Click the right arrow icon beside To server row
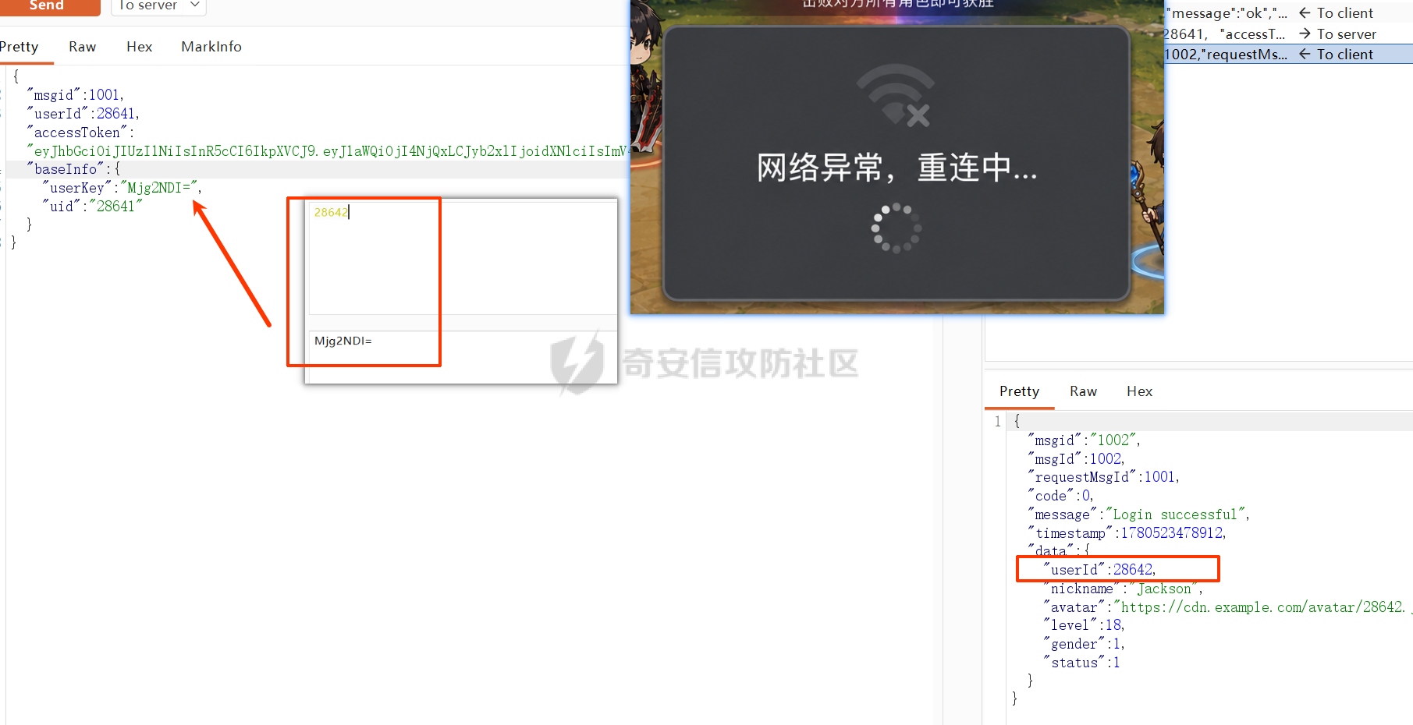The image size is (1413, 725). pyautogui.click(x=1305, y=34)
